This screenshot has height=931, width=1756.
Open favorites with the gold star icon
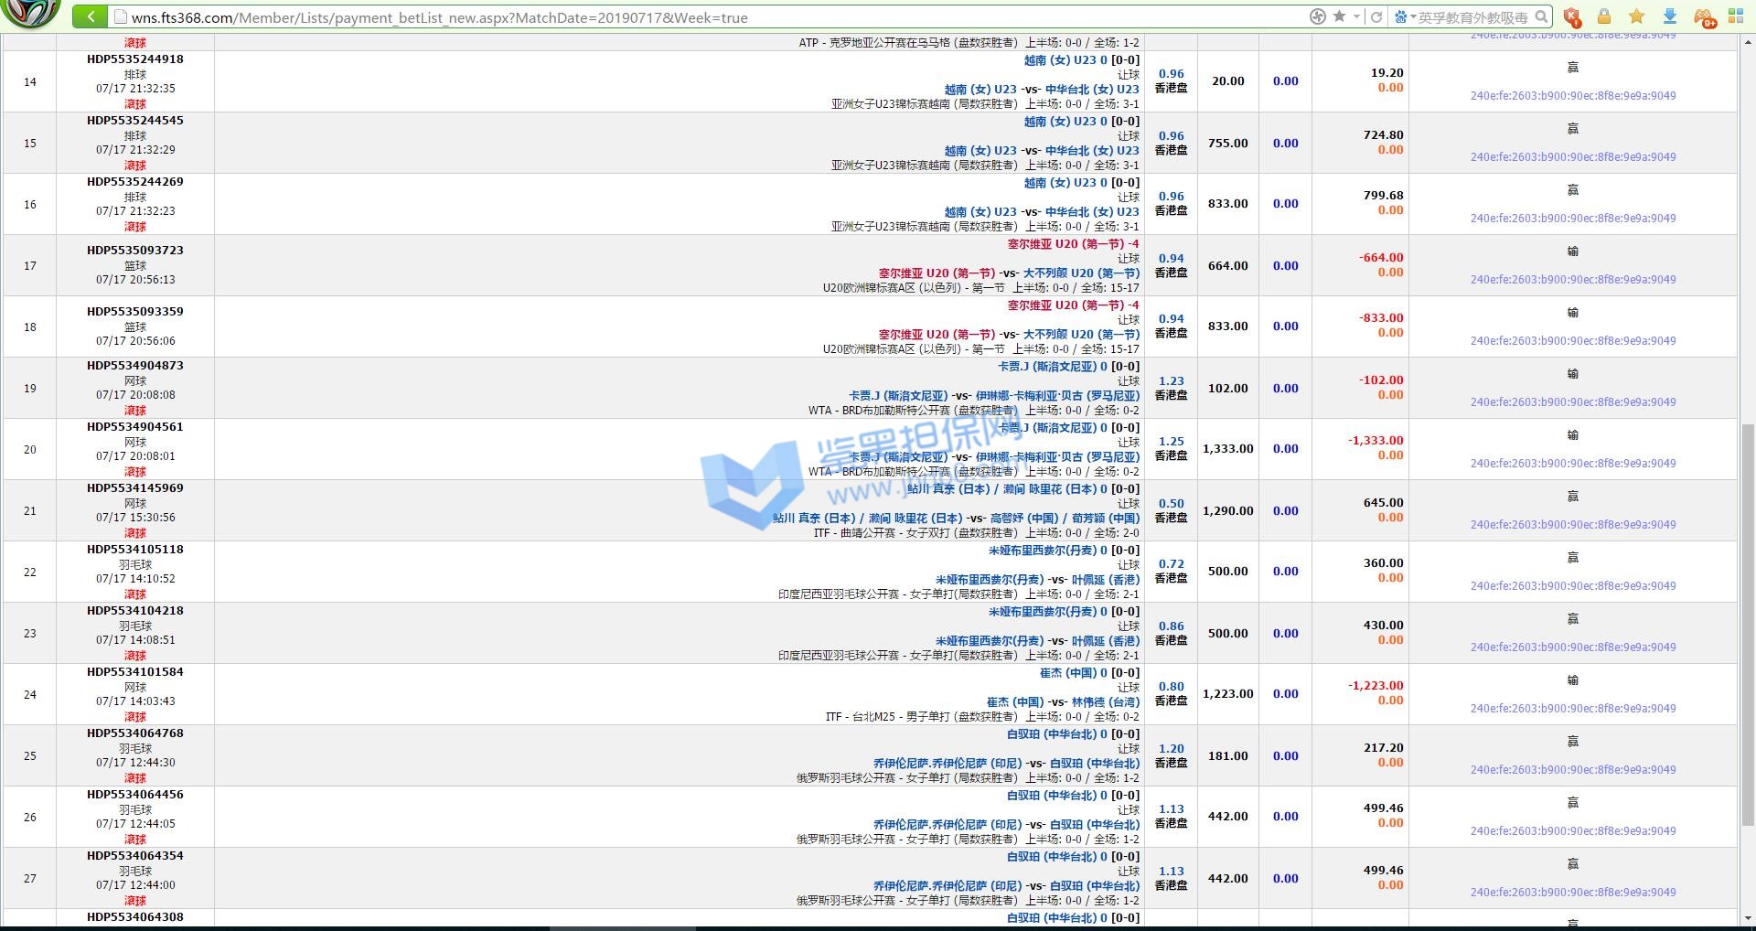click(1636, 16)
